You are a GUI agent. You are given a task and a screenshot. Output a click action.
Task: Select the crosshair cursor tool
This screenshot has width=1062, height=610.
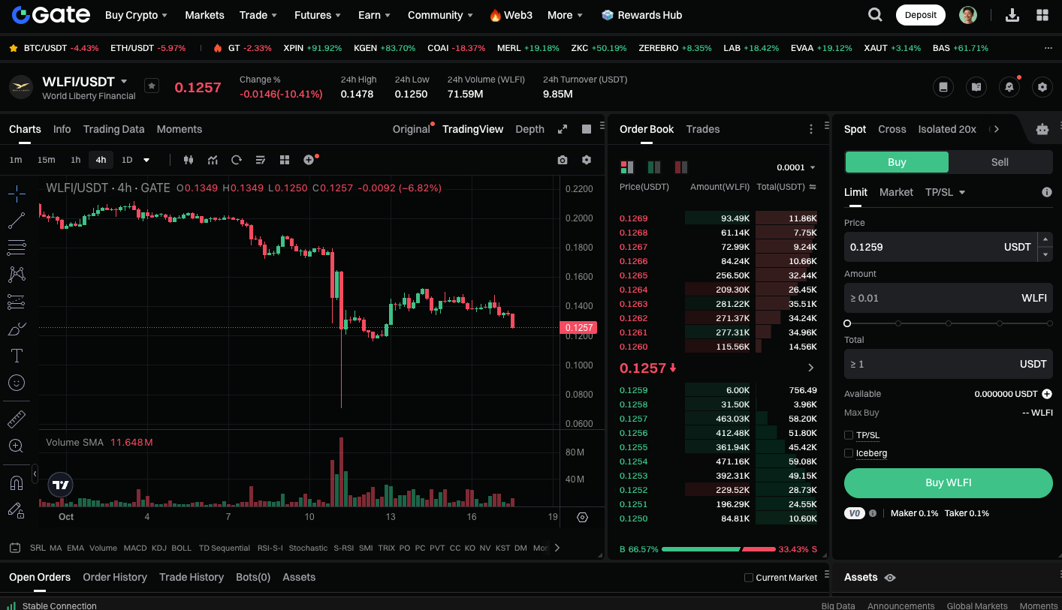point(17,194)
